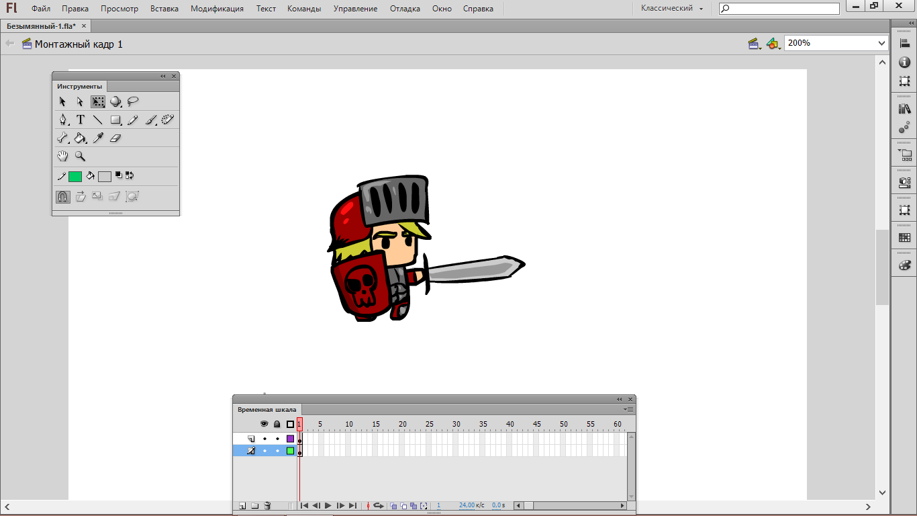
Task: Select the Paint Bucket tool
Action: pos(80,138)
